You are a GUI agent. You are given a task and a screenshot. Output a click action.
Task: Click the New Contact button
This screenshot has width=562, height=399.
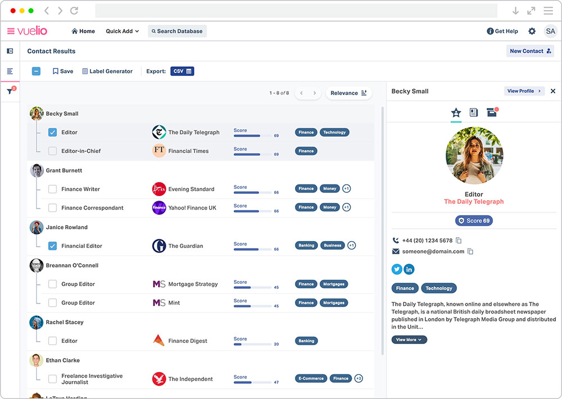click(530, 51)
